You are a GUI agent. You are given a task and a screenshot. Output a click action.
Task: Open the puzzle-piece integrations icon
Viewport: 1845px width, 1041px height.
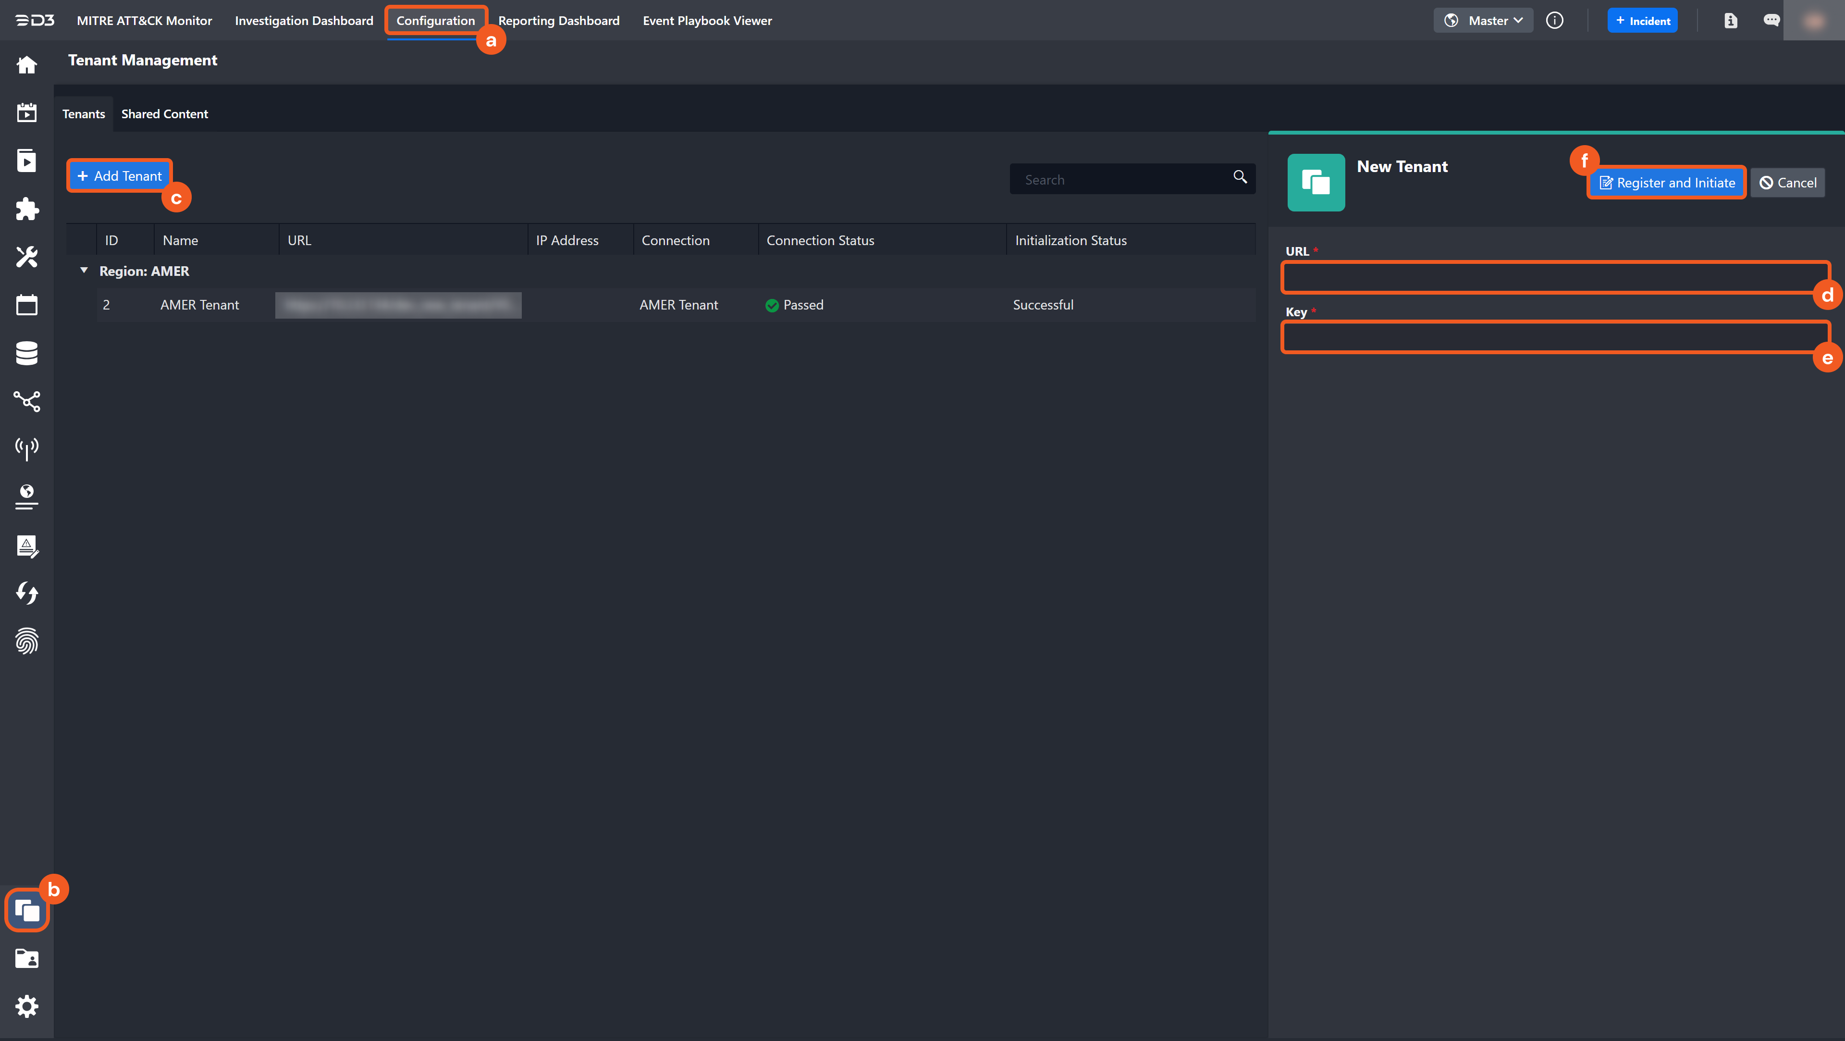point(26,209)
